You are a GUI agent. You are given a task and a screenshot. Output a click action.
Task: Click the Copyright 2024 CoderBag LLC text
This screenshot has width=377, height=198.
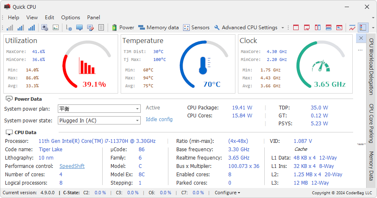click(342, 193)
